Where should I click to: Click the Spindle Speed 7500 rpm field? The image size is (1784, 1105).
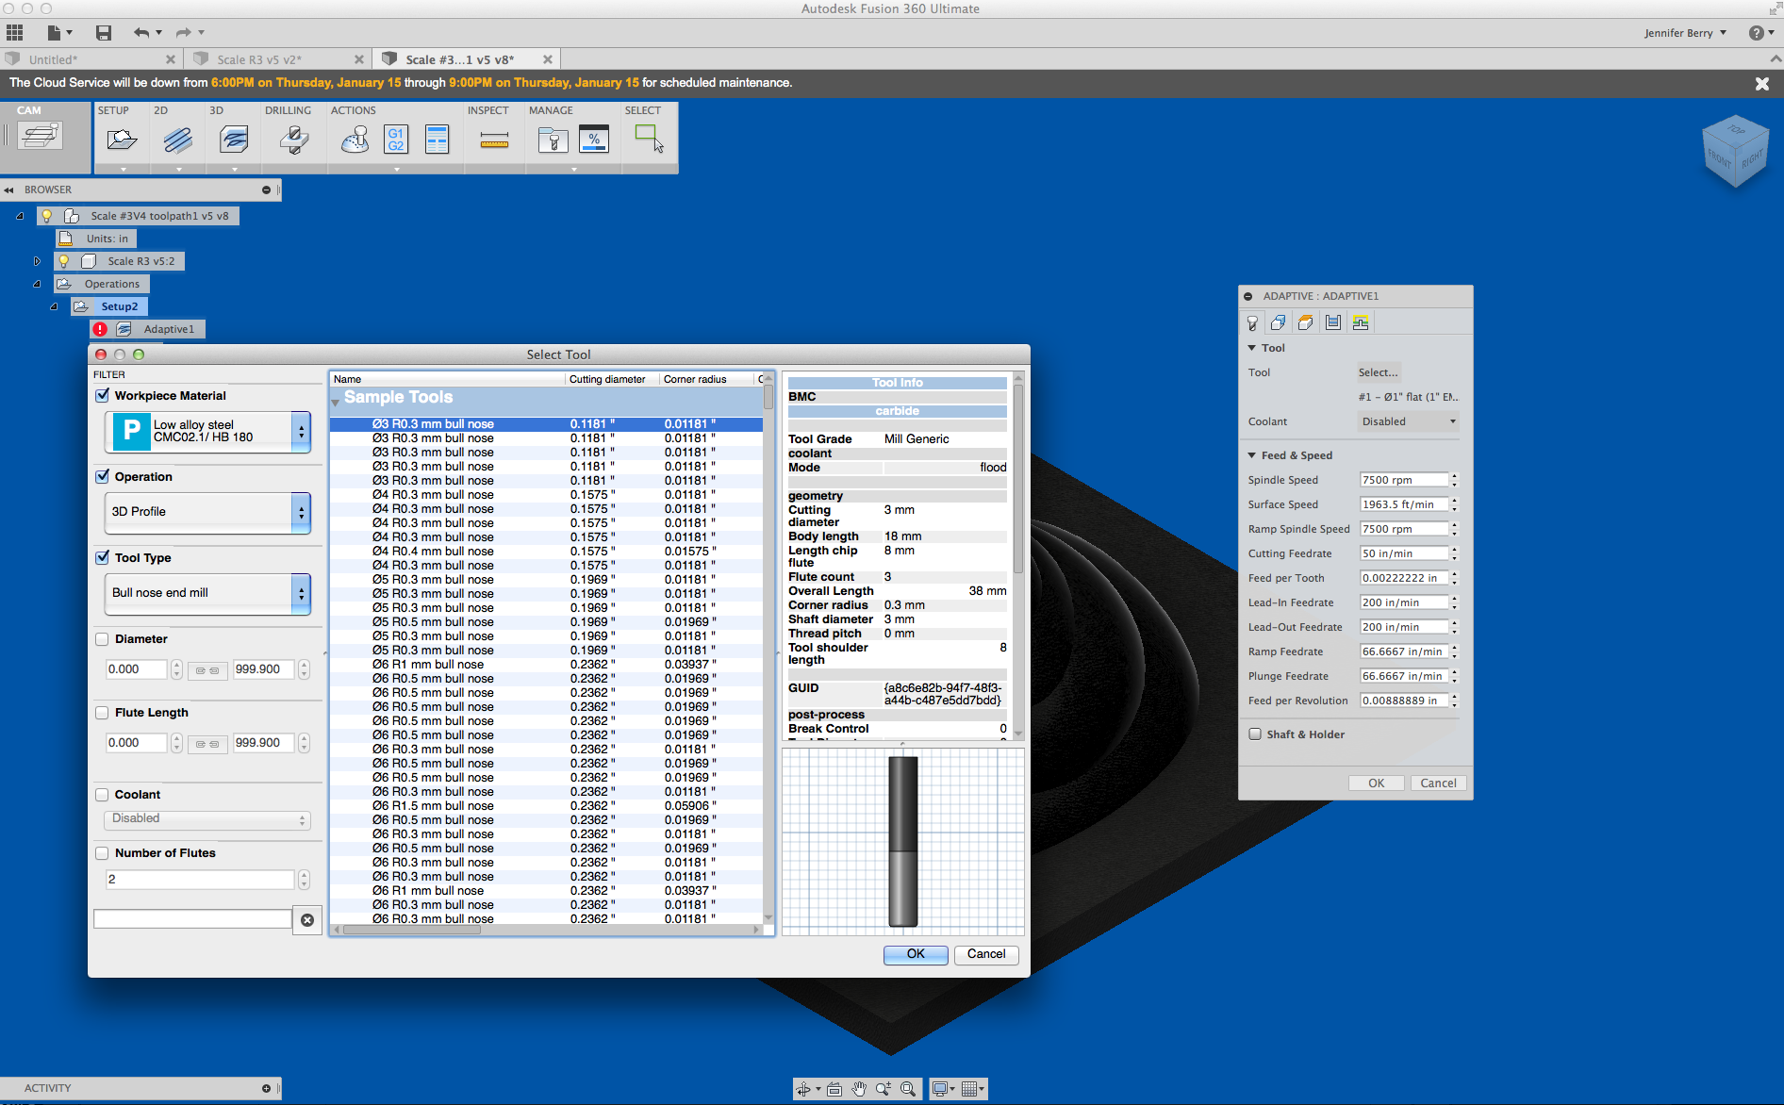point(1403,480)
